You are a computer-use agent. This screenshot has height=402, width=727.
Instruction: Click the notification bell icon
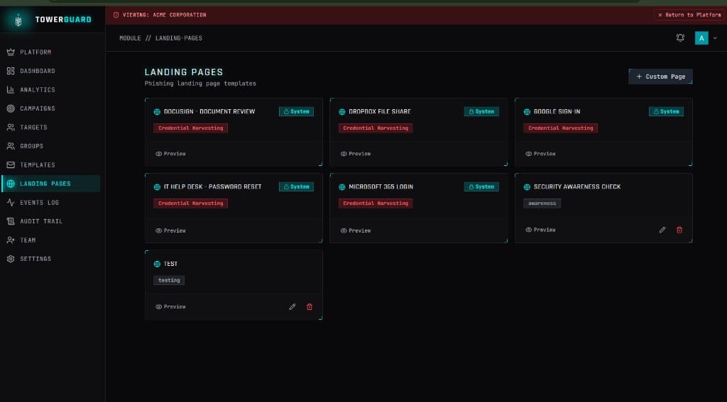[680, 38]
